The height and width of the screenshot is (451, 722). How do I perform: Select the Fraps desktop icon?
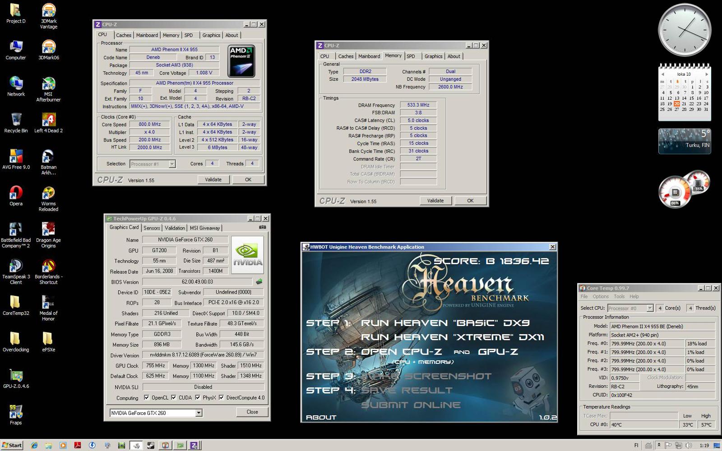point(16,415)
